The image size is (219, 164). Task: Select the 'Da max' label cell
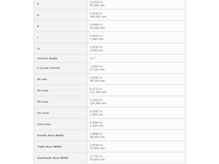click(61, 91)
